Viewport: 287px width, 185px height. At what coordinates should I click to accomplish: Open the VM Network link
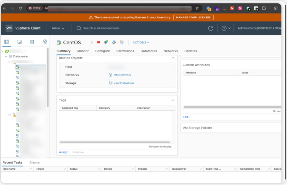[x=123, y=75]
